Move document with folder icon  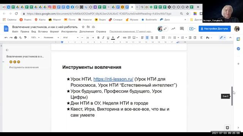[88, 27]
